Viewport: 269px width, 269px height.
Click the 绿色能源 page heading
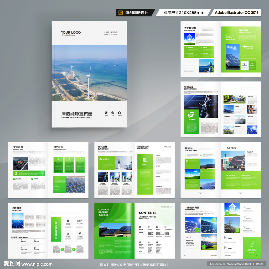pyautogui.click(x=58, y=147)
